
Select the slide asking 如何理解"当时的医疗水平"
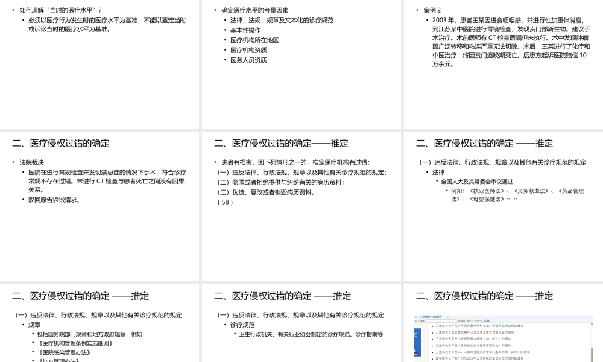[99, 64]
